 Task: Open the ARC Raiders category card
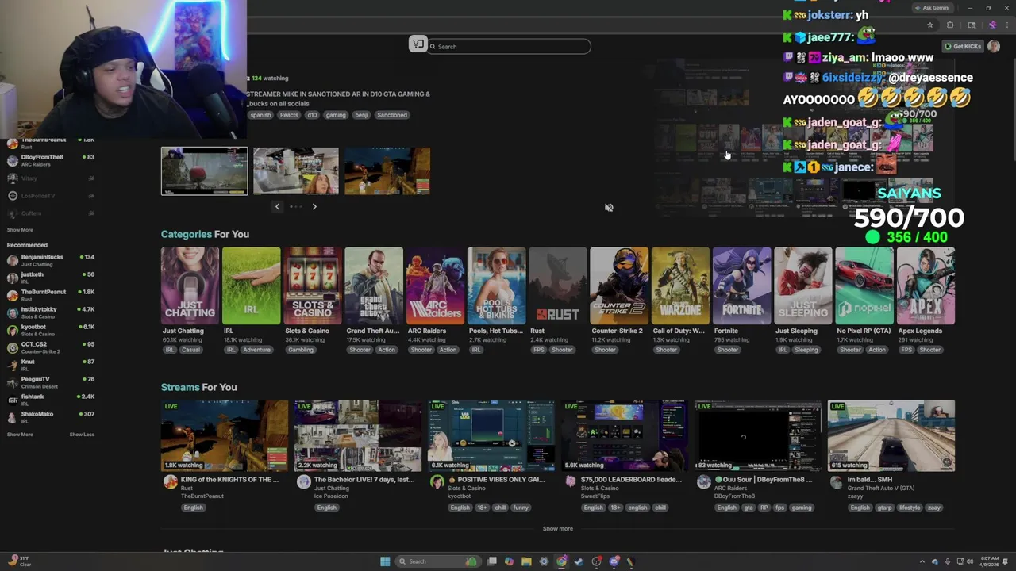tap(435, 285)
